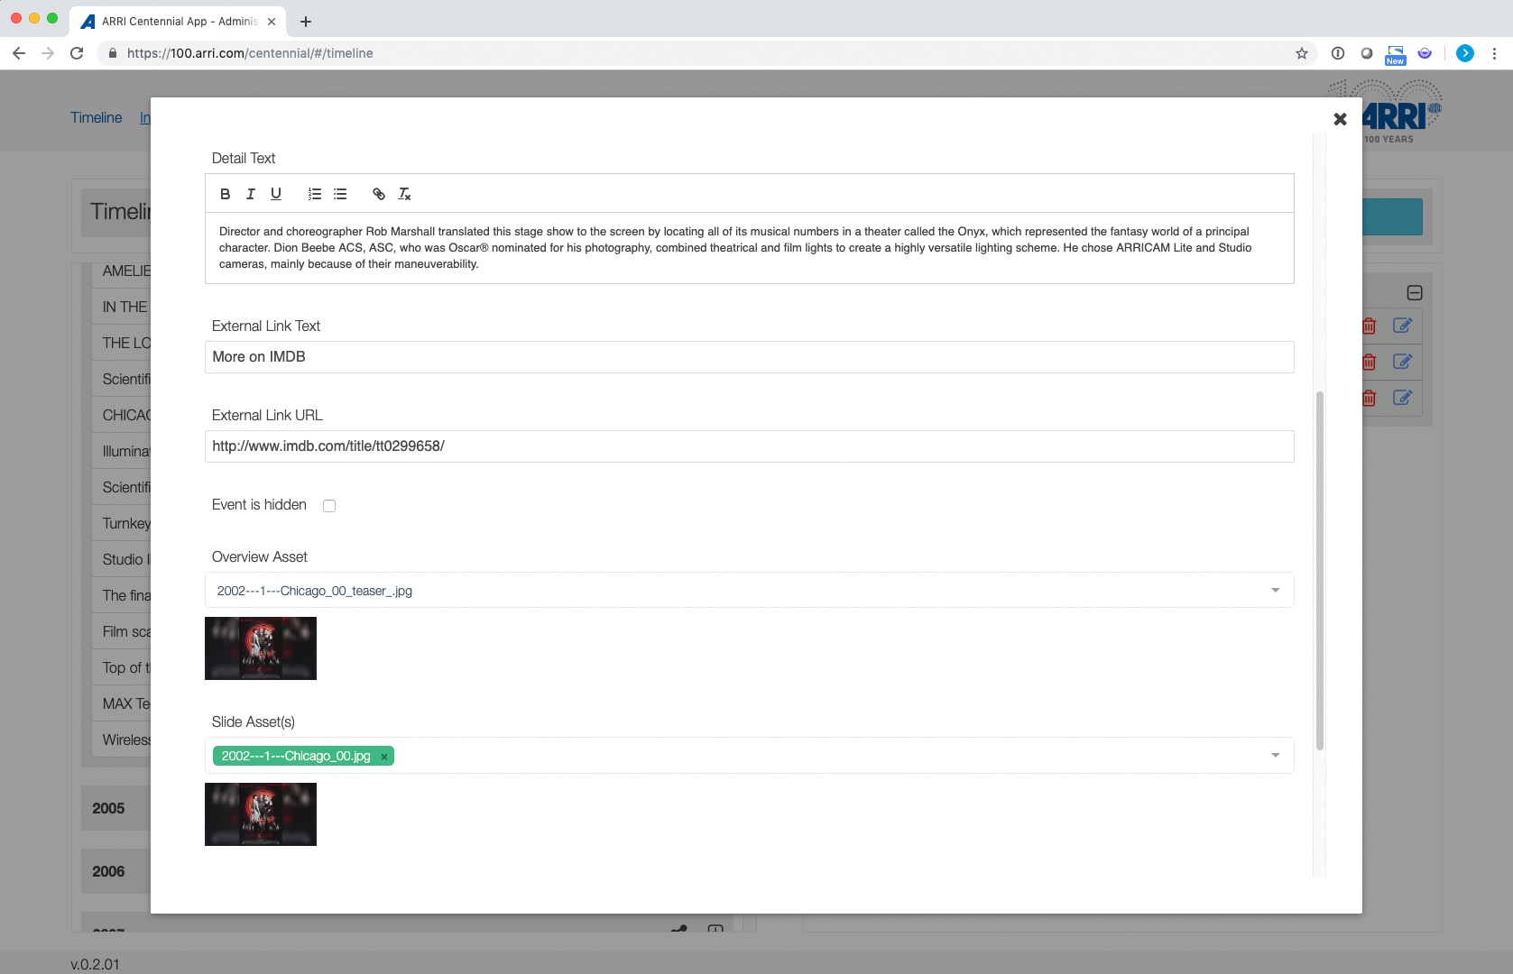The width and height of the screenshot is (1513, 974).
Task: Toggle underline formatting in Detail Text editor
Action: click(276, 194)
